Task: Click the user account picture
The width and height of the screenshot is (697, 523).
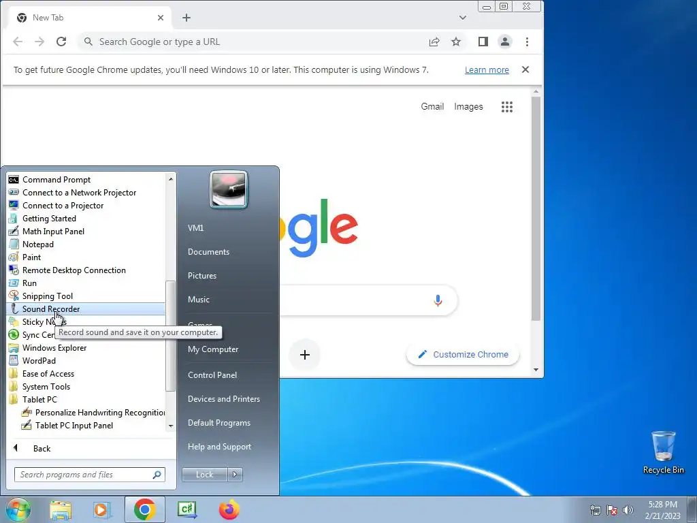Action: pos(229,189)
